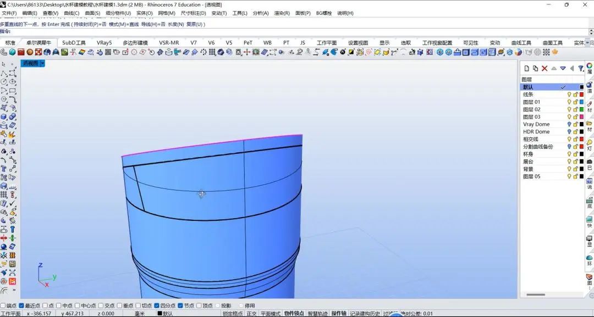This screenshot has height=317, width=594.
Task: Click the 复原(U) command option
Action: tap(195, 24)
